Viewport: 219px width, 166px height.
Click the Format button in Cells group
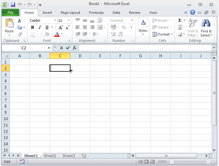(x=162, y=34)
